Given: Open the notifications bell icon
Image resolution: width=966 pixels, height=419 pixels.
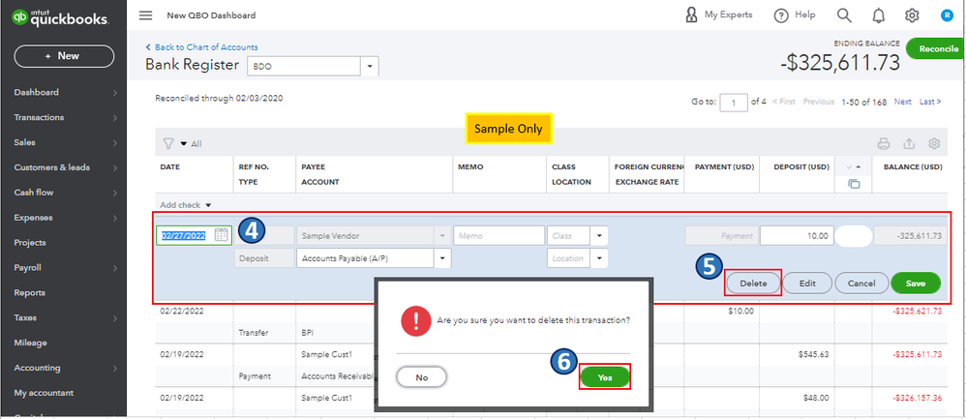Looking at the screenshot, I should point(879,15).
